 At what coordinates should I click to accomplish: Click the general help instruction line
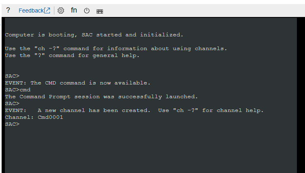[x=72, y=55]
